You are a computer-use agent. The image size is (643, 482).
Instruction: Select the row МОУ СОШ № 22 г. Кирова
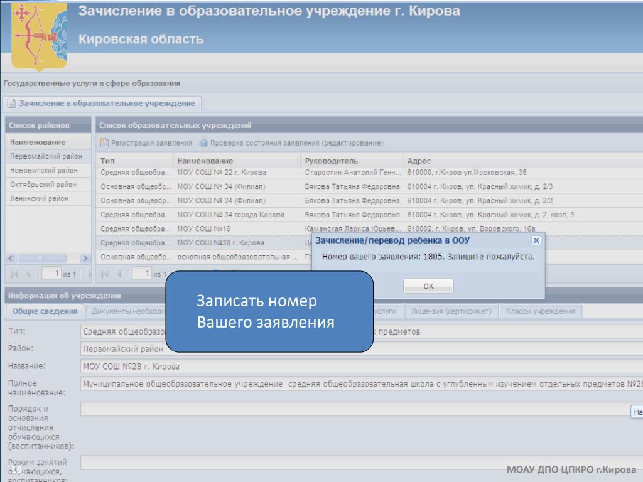[x=369, y=173]
